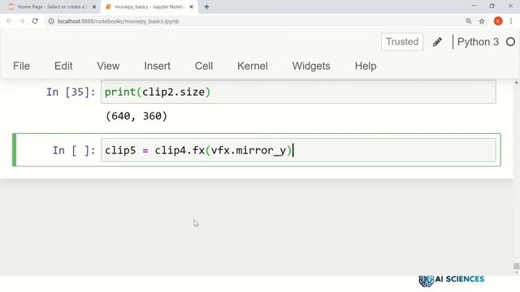Open the Chrome three-dot menu
This screenshot has height=292, width=520.
(511, 21)
